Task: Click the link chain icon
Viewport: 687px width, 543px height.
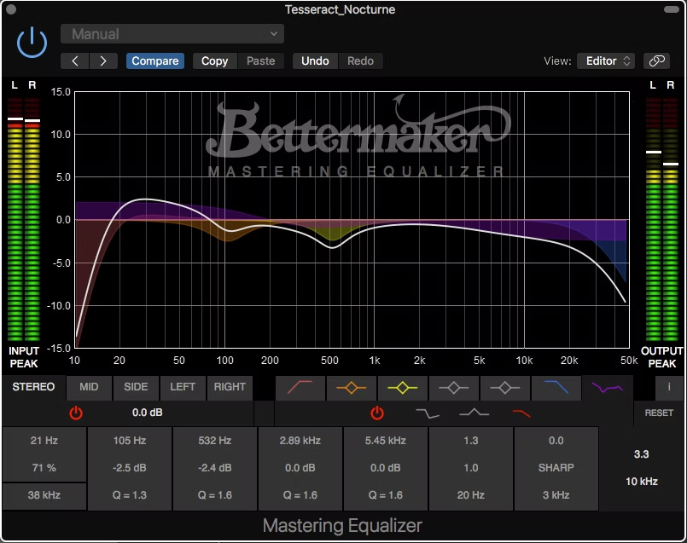Action: (657, 61)
